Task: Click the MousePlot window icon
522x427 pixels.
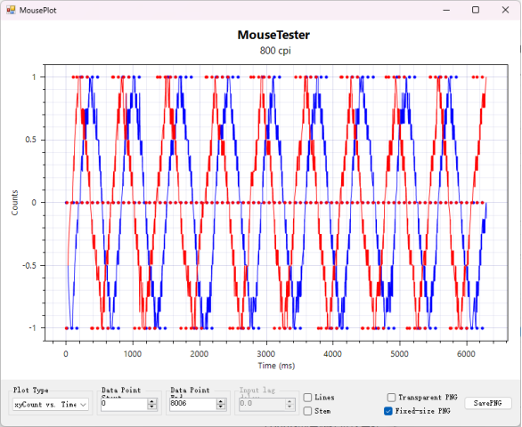Action: pos(11,10)
